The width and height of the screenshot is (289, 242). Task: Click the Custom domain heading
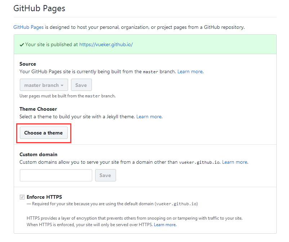38,154
